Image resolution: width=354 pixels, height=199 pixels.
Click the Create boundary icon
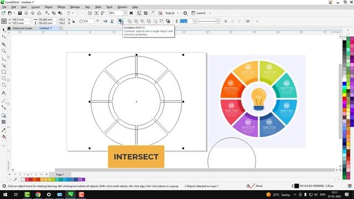click(x=168, y=21)
